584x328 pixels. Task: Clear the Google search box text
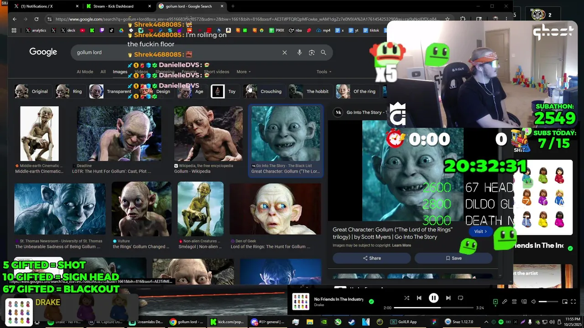point(284,52)
